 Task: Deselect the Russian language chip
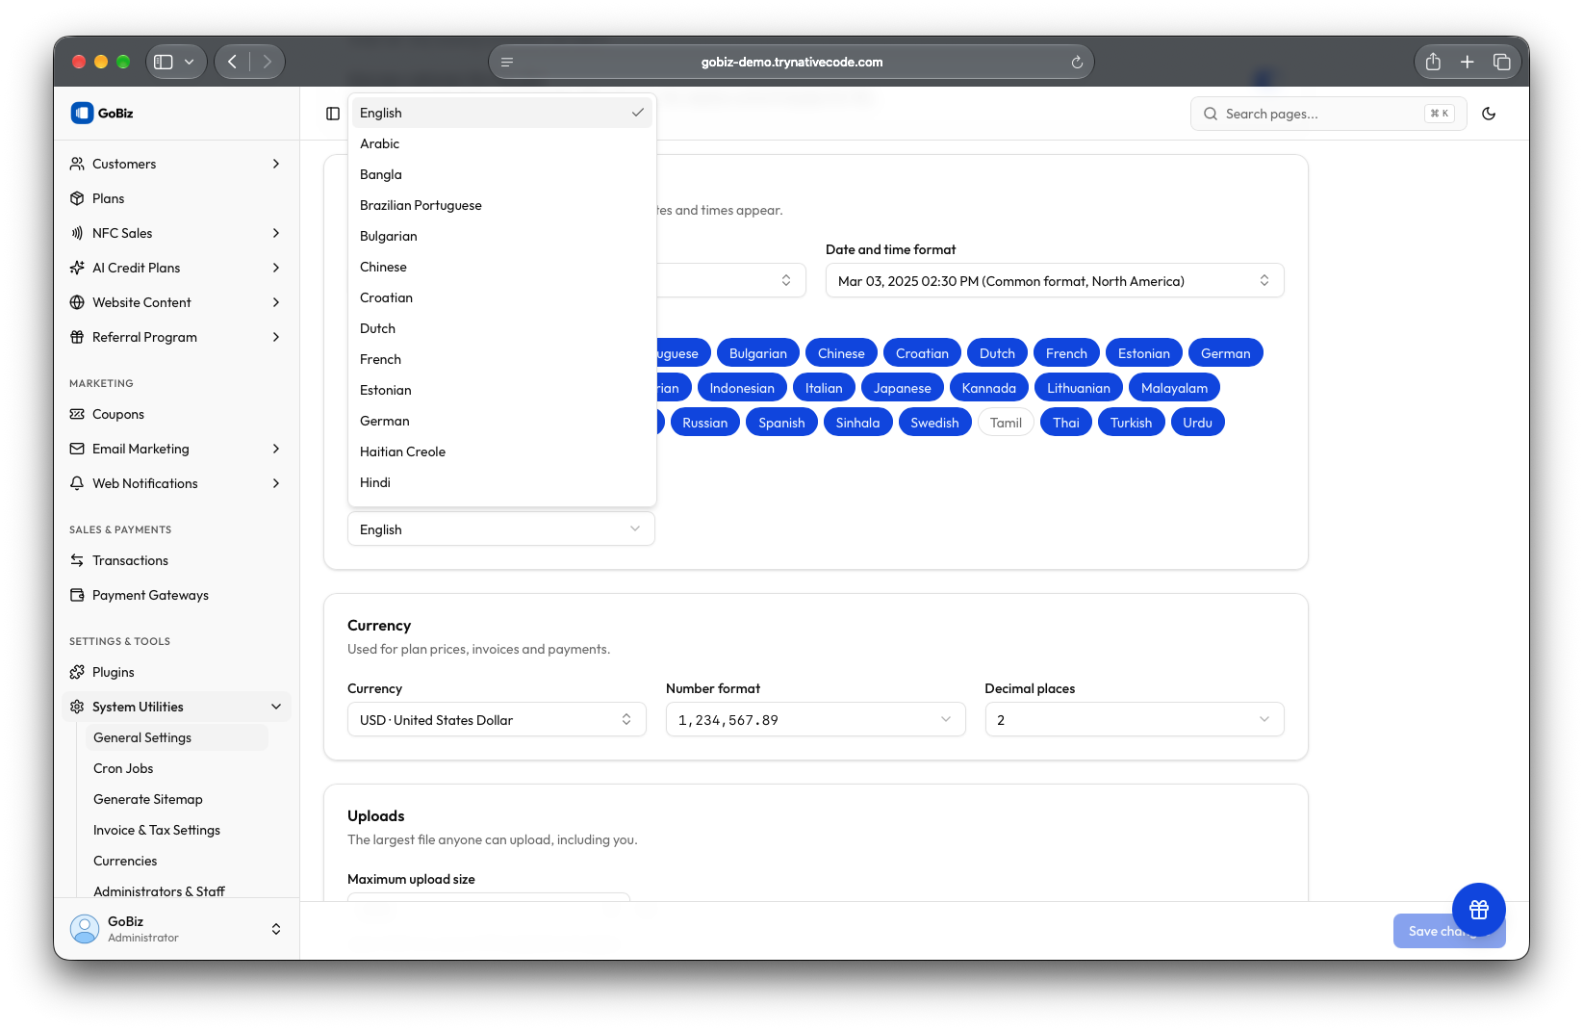(704, 423)
